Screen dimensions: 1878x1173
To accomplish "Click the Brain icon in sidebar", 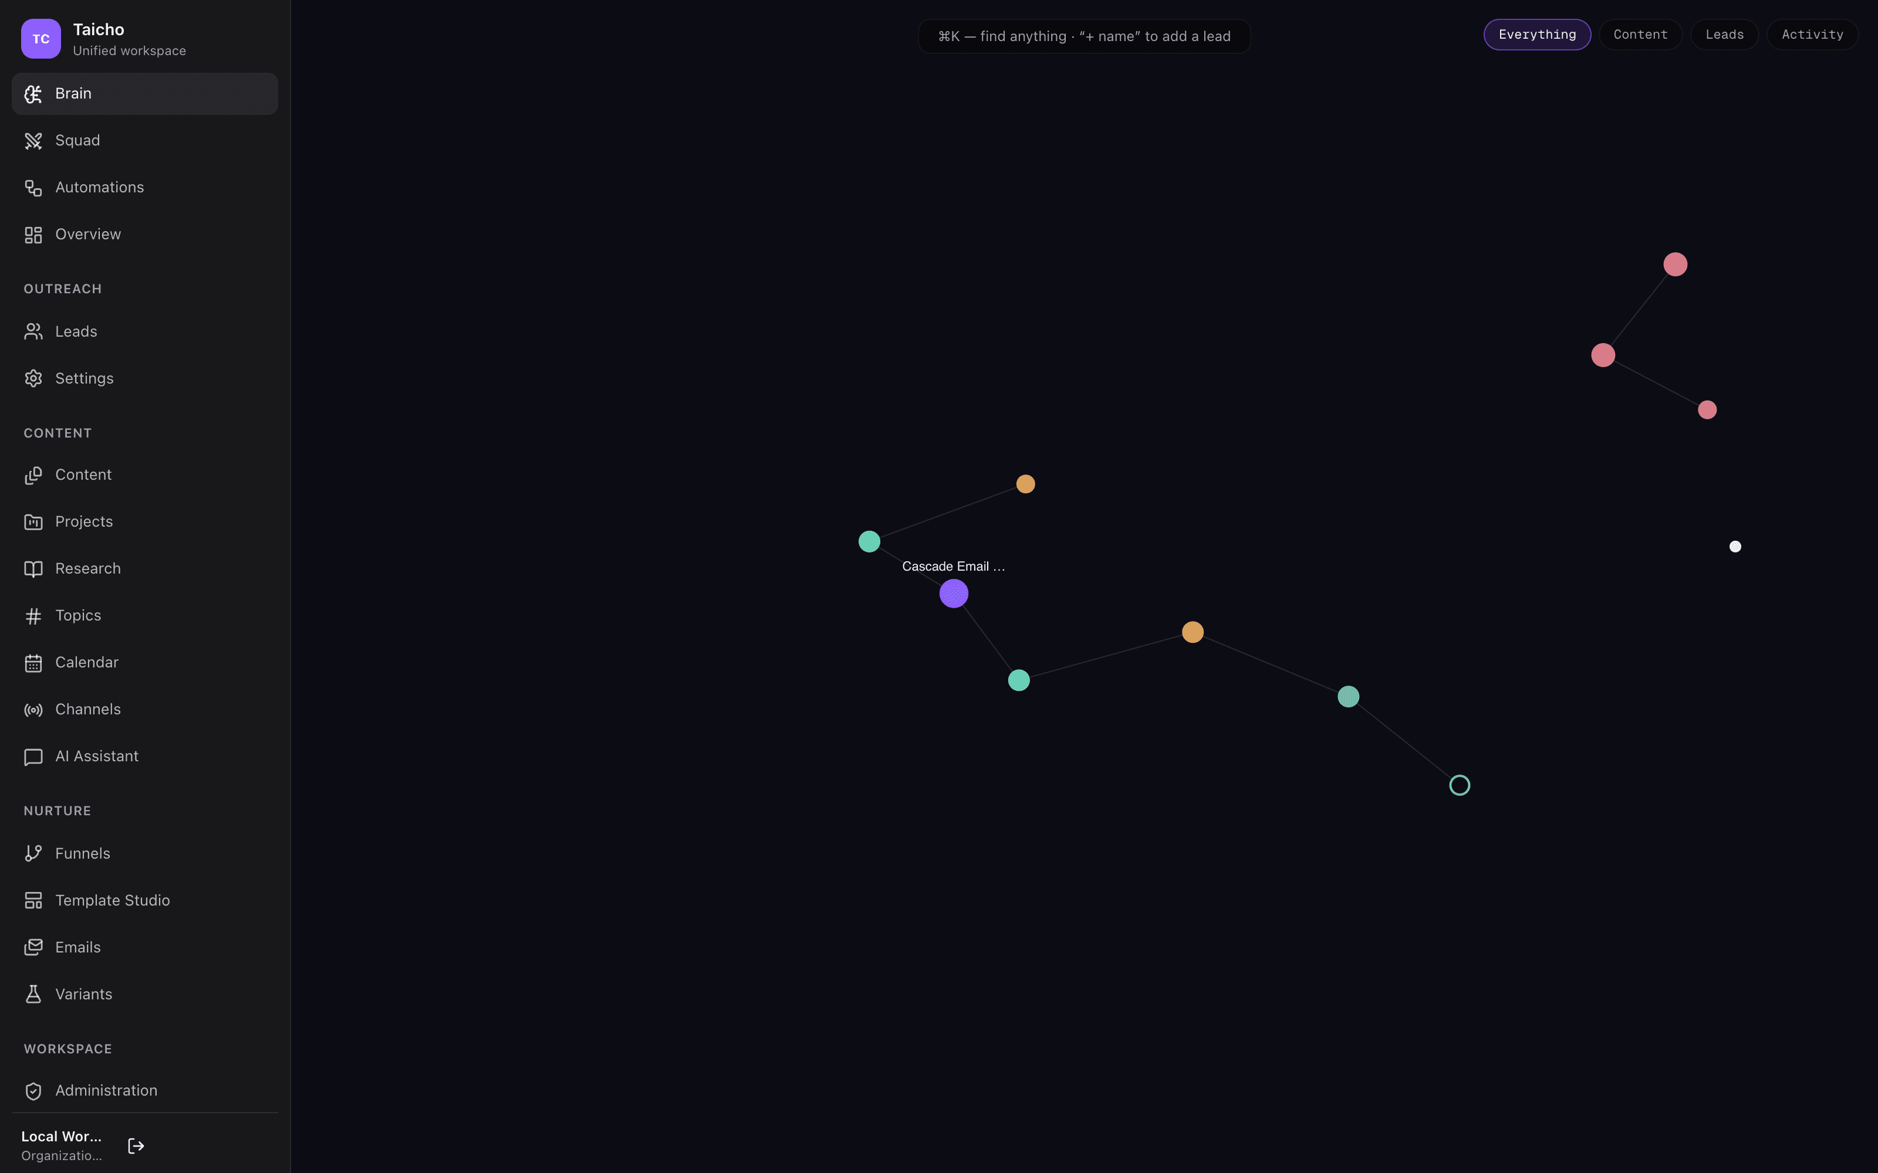I will point(33,94).
